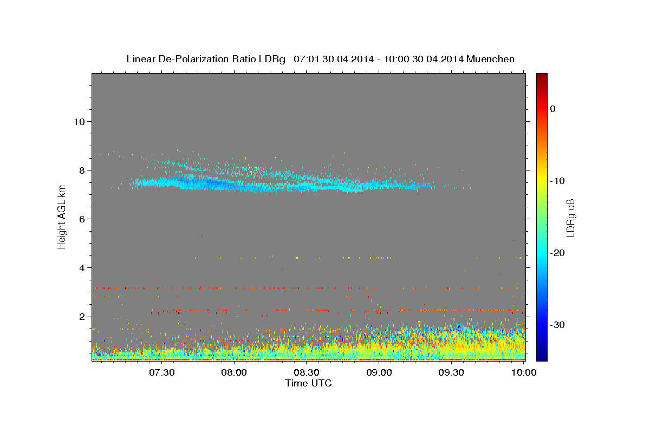Click the 08:00 time tick label

point(235,372)
